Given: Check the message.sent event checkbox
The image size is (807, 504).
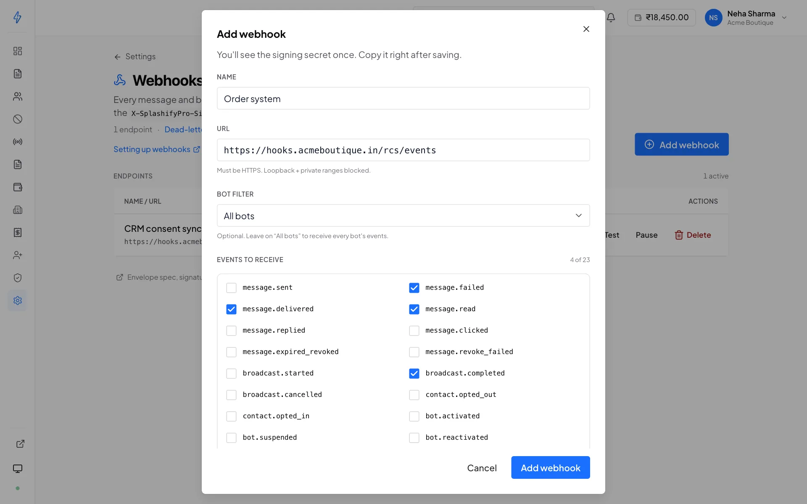Looking at the screenshot, I should (231, 288).
